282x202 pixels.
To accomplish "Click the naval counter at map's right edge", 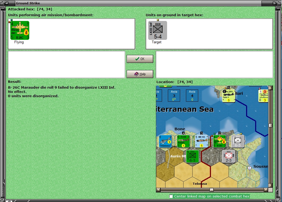I will [263, 96].
